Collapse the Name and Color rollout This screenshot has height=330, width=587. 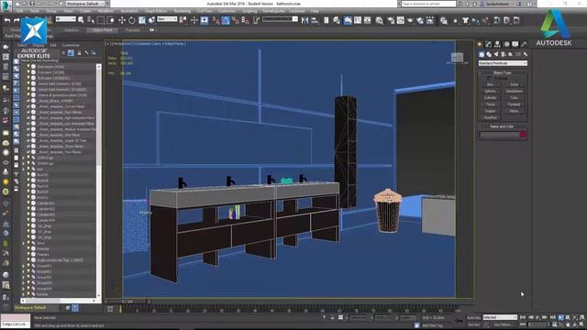tap(502, 126)
